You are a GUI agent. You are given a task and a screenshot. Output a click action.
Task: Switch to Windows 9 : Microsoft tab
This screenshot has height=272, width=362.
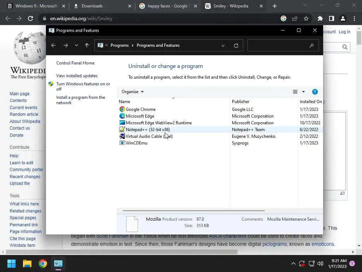coord(36,6)
